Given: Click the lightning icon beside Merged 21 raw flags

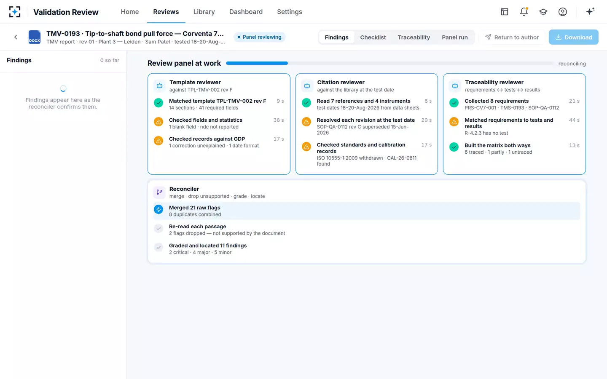Looking at the screenshot, I should point(158,209).
